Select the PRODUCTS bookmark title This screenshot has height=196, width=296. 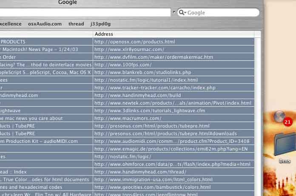click(x=13, y=42)
